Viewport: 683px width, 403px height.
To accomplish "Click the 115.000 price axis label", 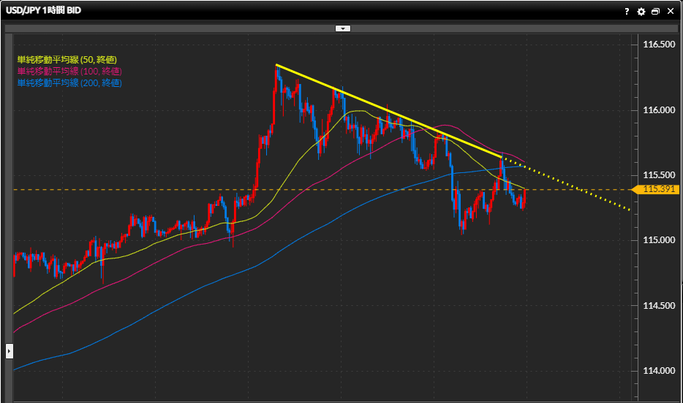I will (658, 240).
